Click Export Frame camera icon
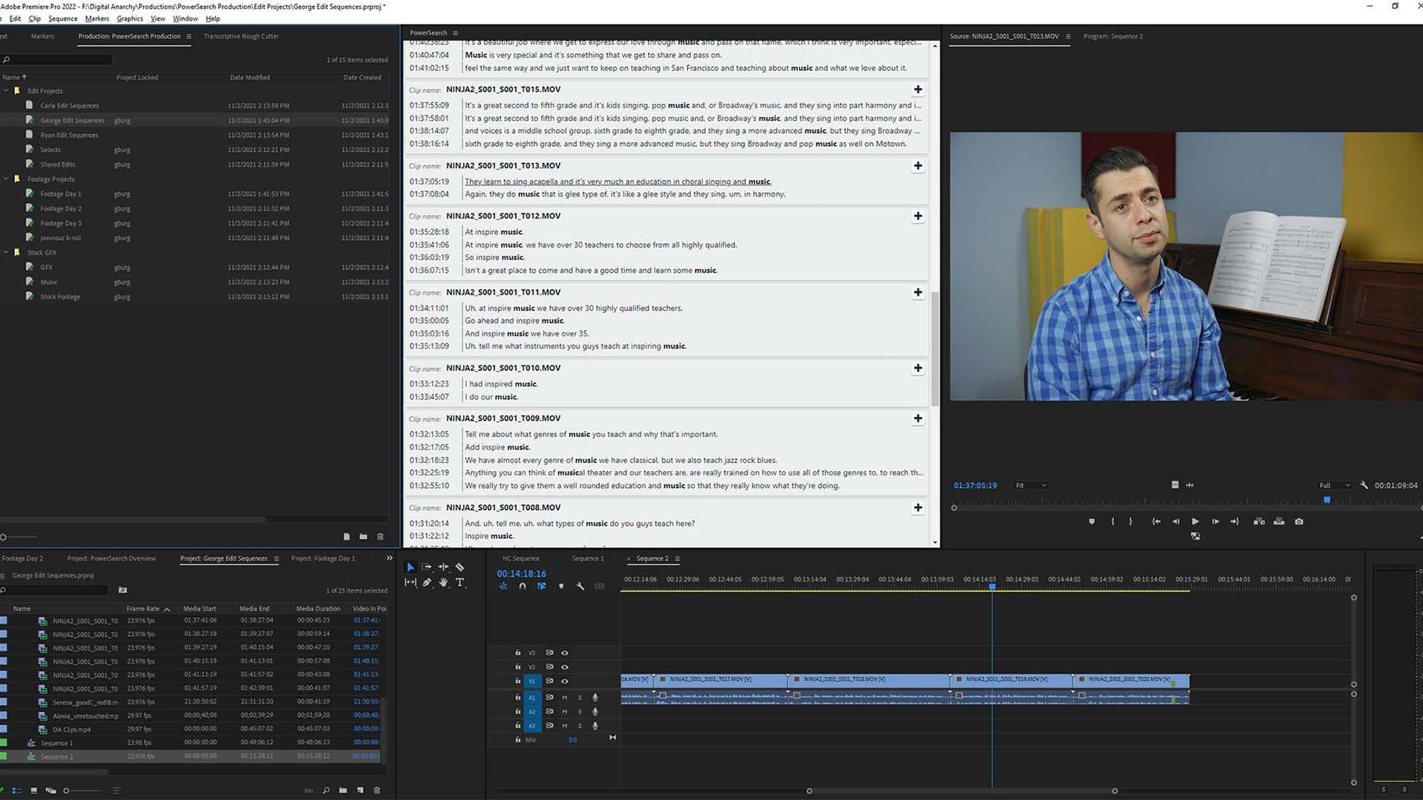The width and height of the screenshot is (1423, 800). (x=1299, y=521)
